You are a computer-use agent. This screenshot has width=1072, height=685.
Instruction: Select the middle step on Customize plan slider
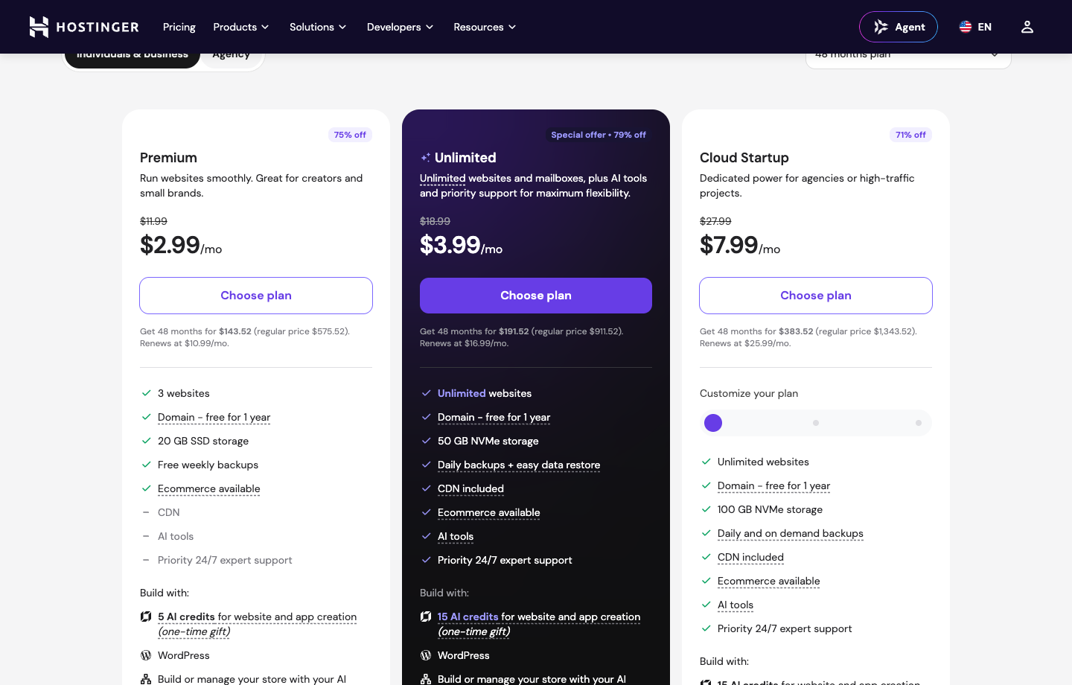(x=816, y=423)
